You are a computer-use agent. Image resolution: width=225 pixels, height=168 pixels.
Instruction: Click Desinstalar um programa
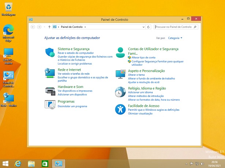pyautogui.click(x=72, y=106)
